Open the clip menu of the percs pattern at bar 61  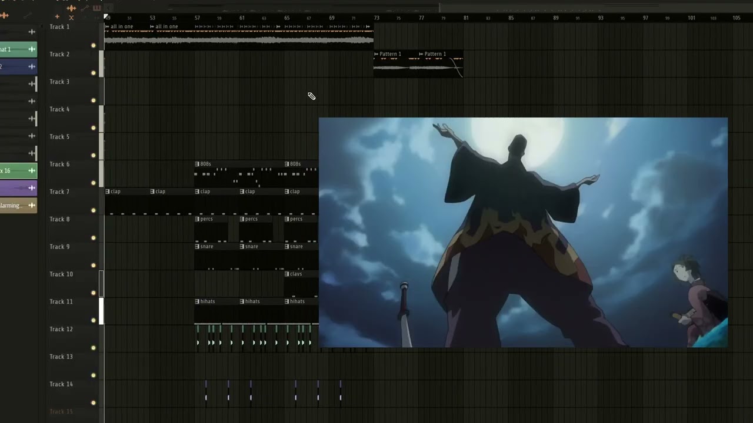pyautogui.click(x=242, y=219)
